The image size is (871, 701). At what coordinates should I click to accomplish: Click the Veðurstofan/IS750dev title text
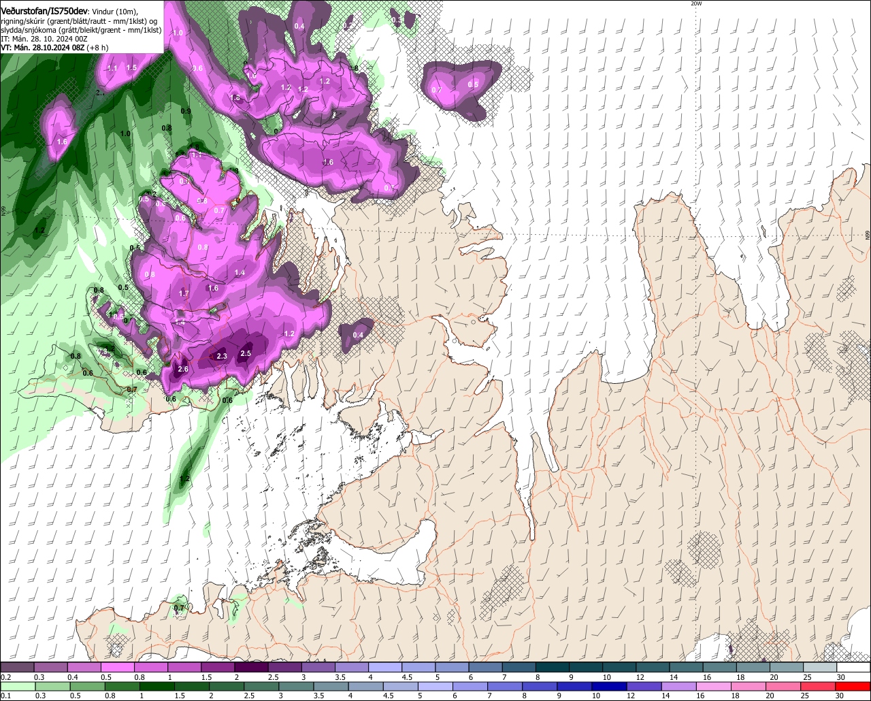tap(44, 11)
